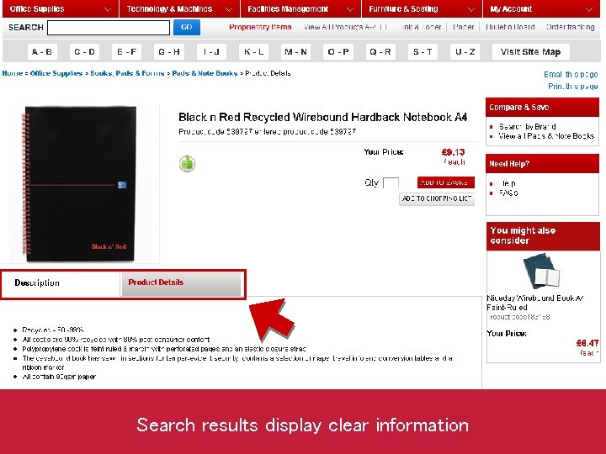Click inside the Search text box
Viewport: 606px width, 454px height.
[x=109, y=28]
